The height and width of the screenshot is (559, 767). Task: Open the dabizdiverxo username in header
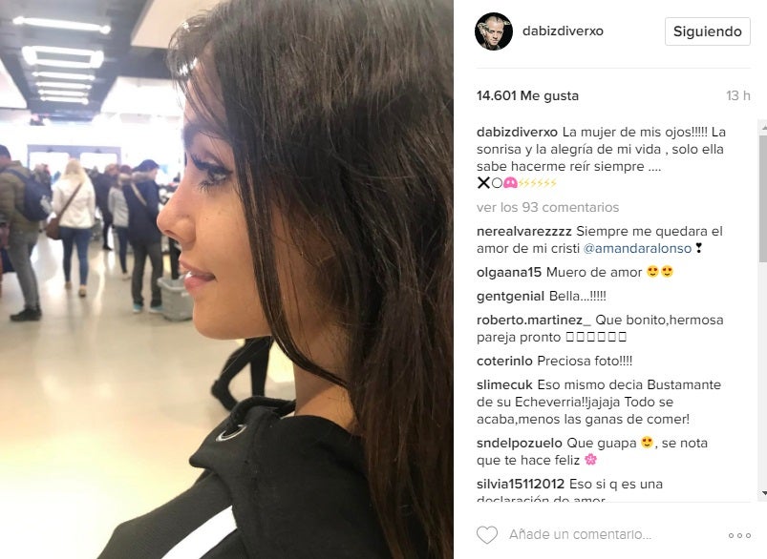(563, 31)
